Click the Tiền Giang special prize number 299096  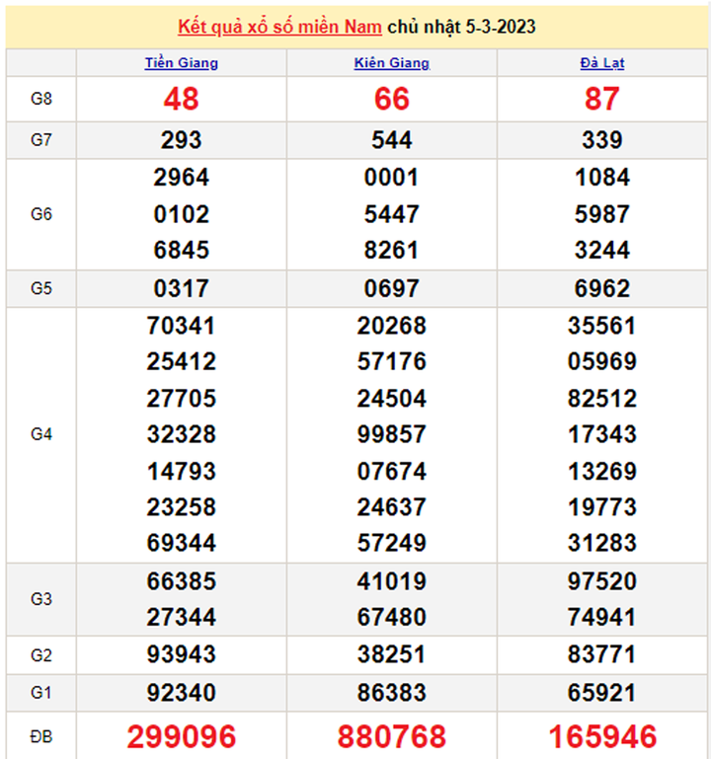click(182, 736)
